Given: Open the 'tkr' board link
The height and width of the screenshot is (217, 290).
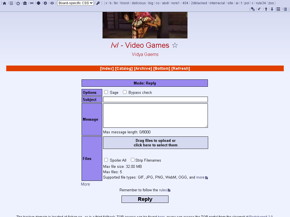Looking at the screenshot, I should [x=116, y=3].
